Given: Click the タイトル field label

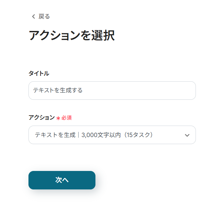Looking at the screenshot, I should [39, 73].
